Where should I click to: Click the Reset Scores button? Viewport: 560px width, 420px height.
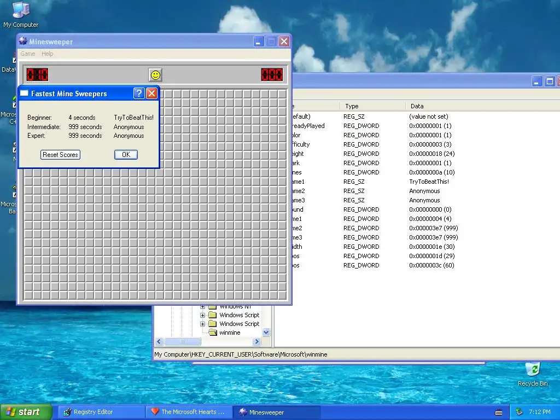[x=60, y=155]
